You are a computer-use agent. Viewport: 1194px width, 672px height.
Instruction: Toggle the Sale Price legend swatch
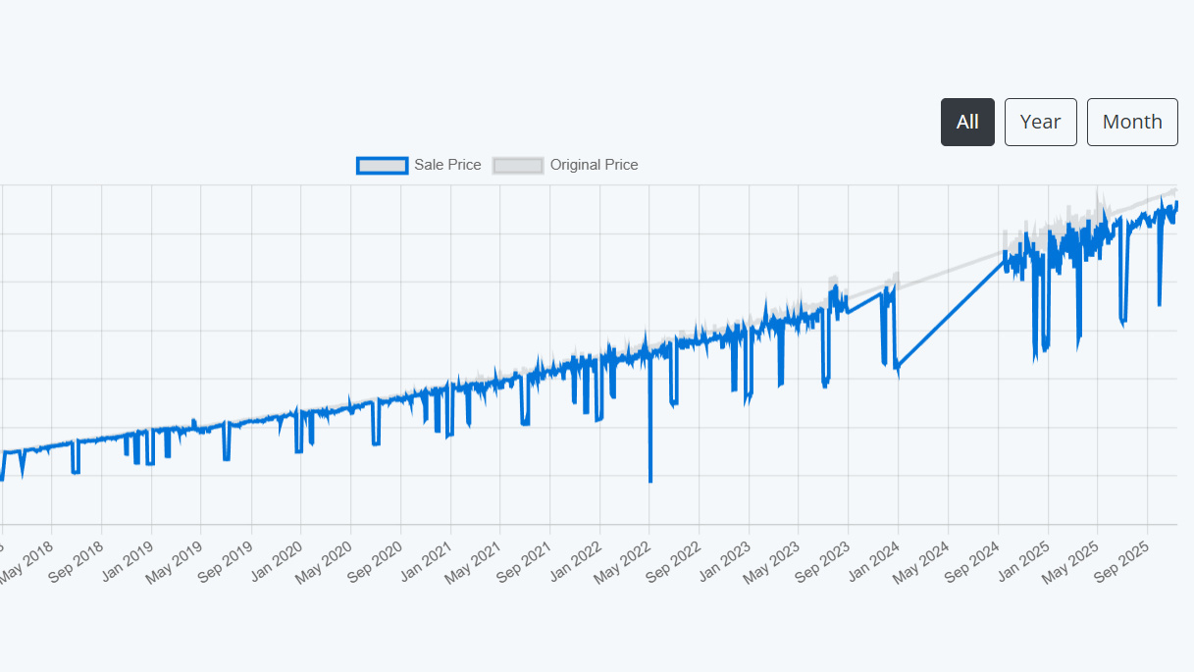(x=382, y=165)
